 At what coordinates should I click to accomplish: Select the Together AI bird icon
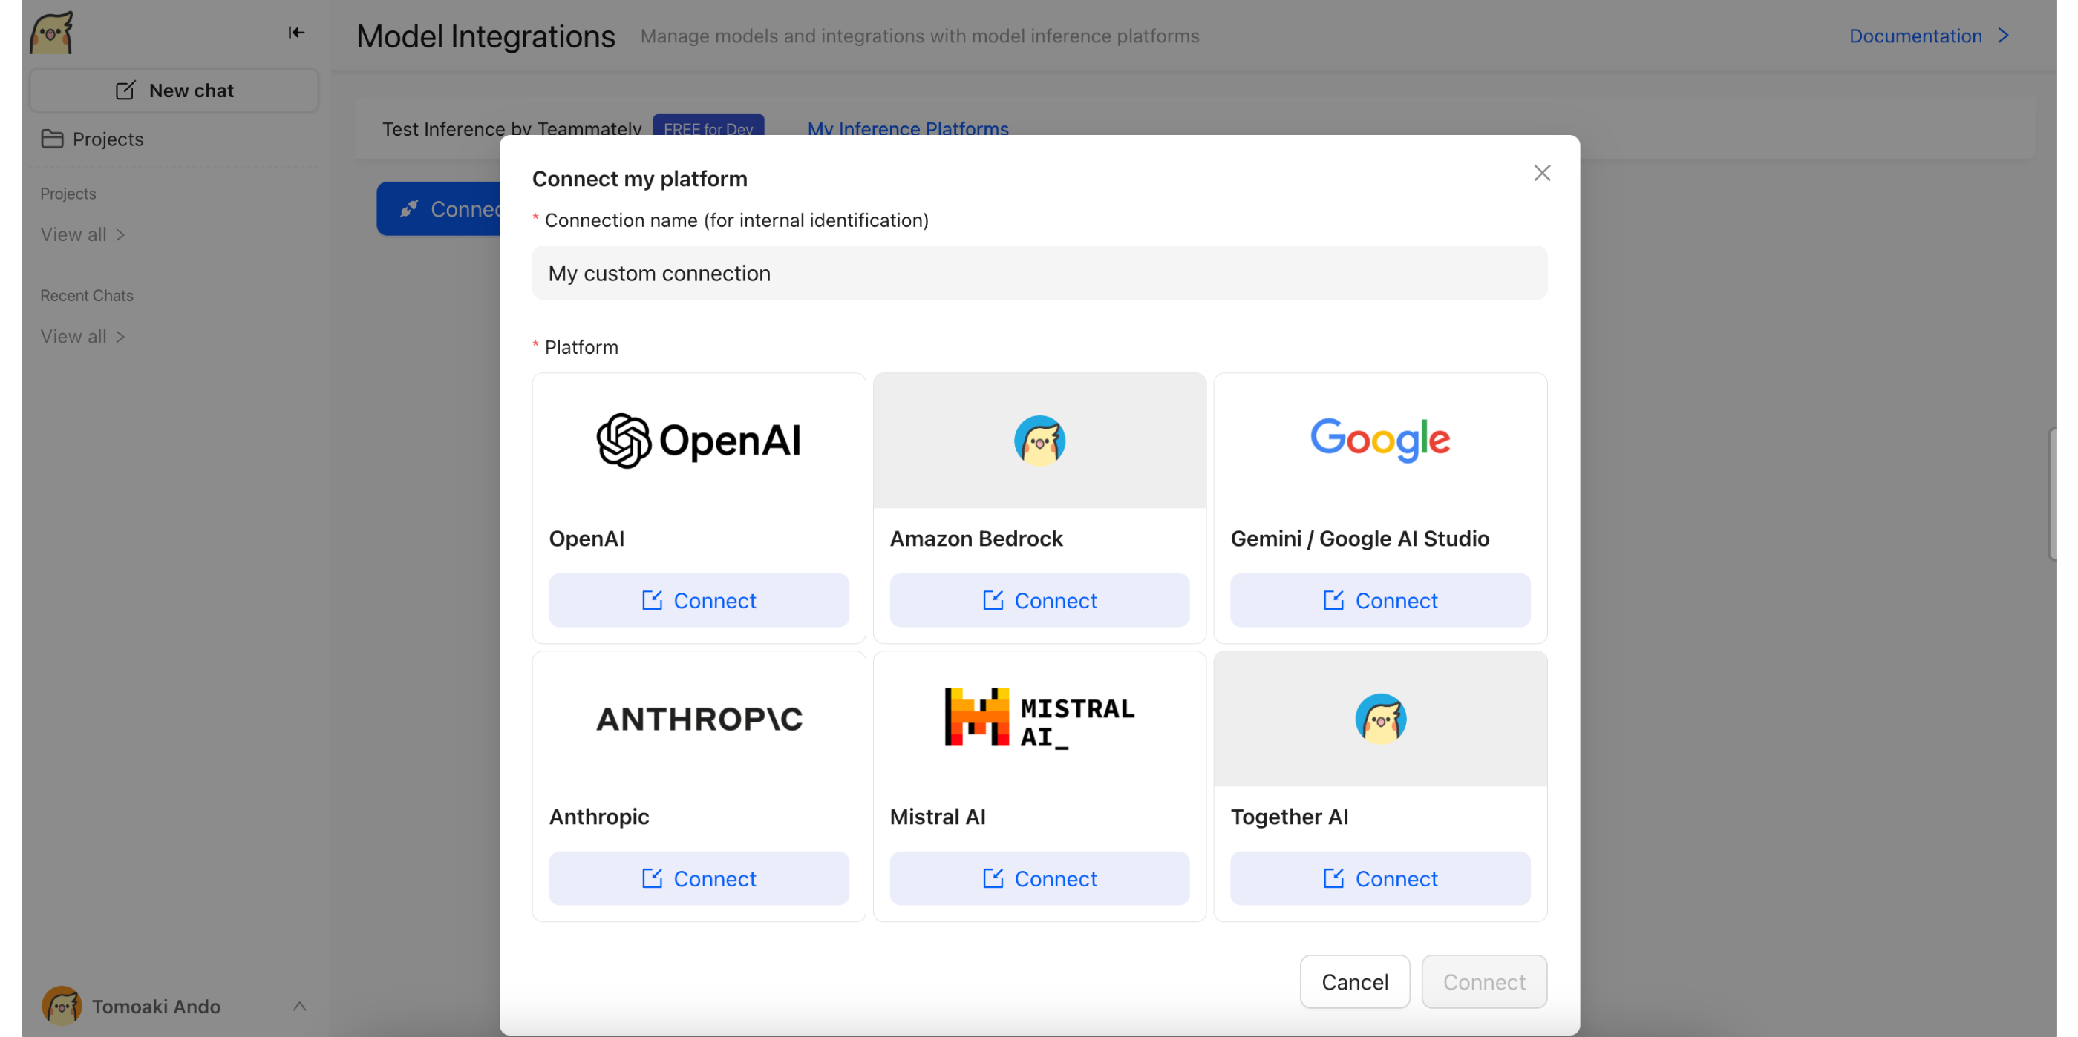[1379, 719]
